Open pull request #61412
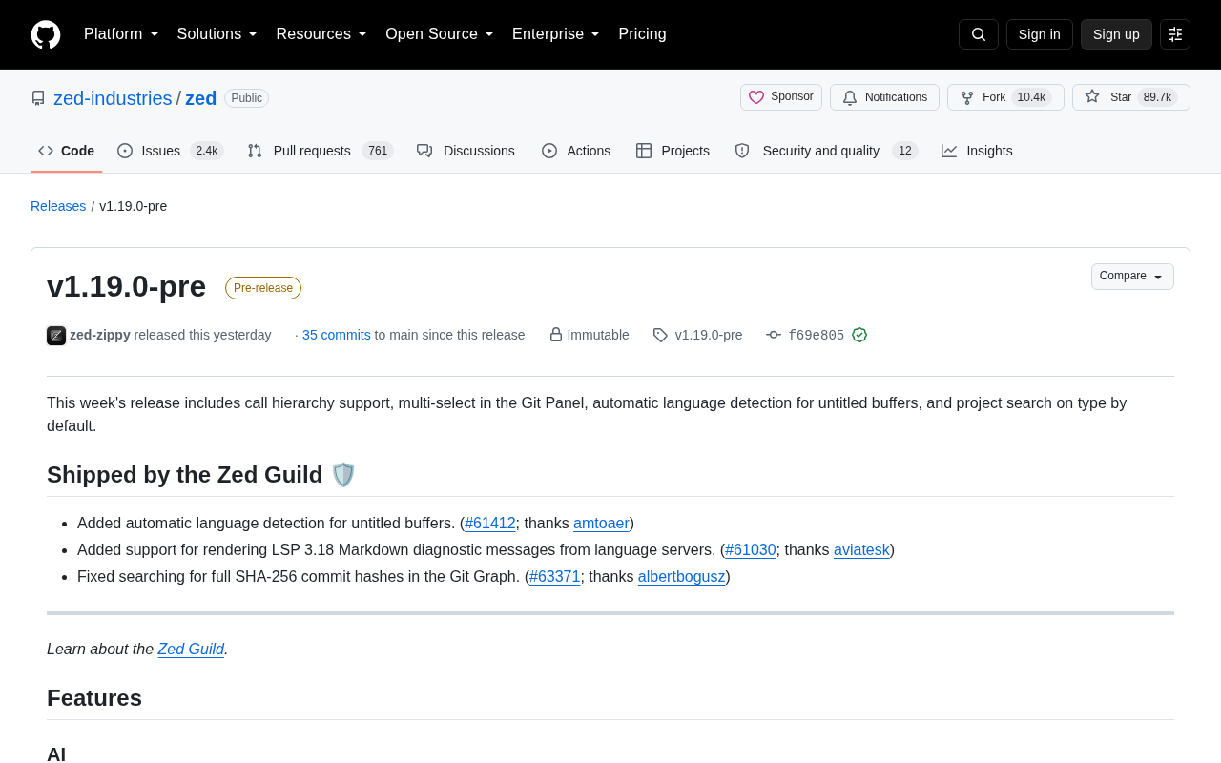Screen dimensions: 1221x763 (x=490, y=524)
